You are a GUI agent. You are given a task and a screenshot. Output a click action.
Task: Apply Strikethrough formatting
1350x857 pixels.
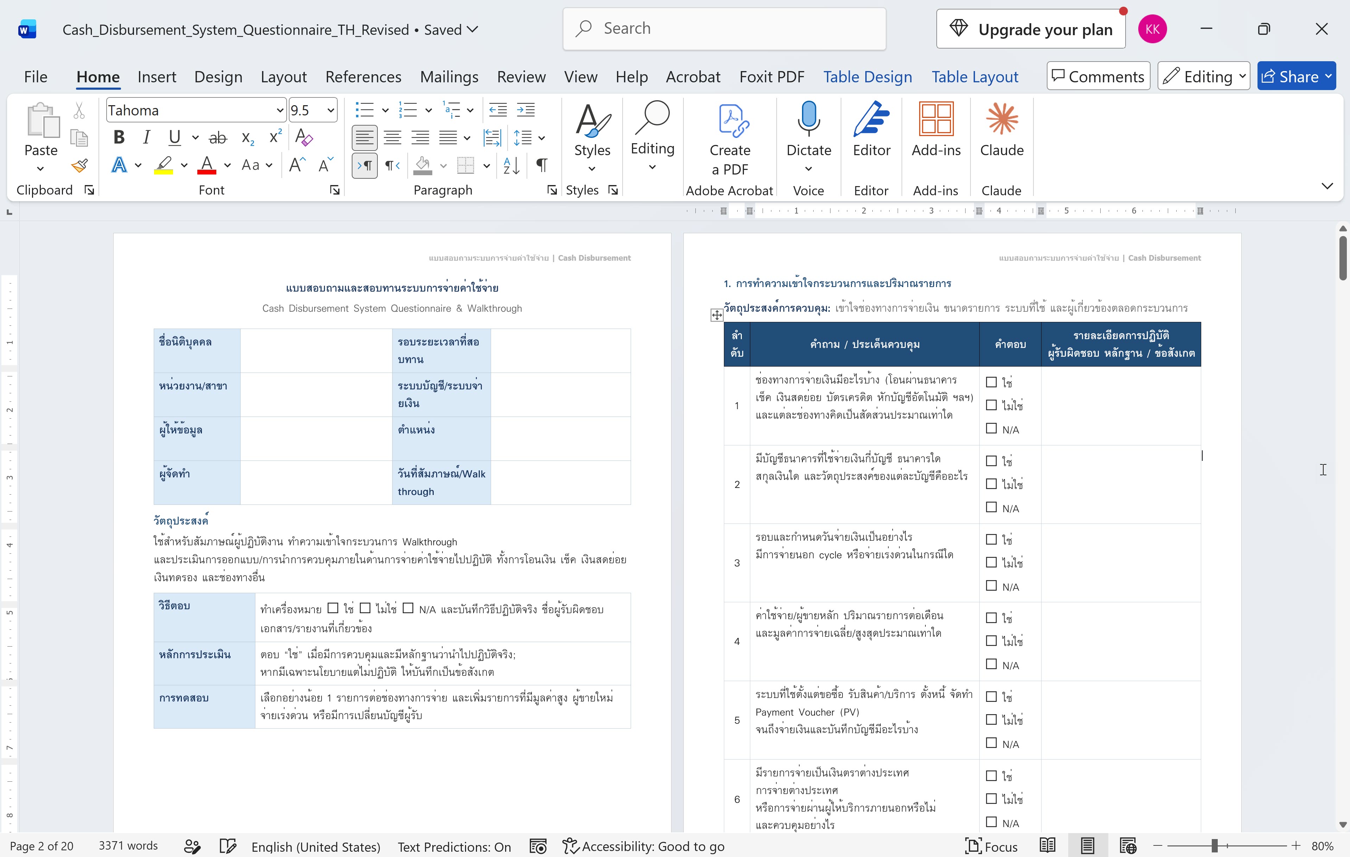(217, 138)
